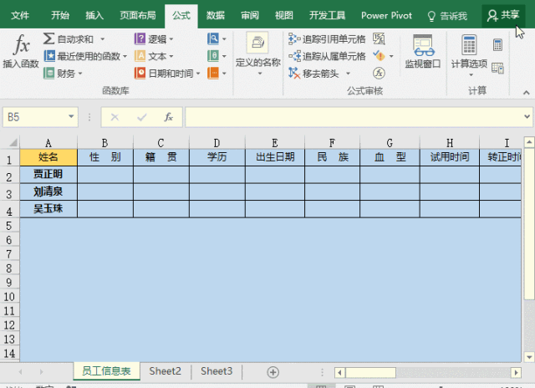Screen dimensions: 535x388
Task: Click the fx button in formula bar
Action: point(168,118)
